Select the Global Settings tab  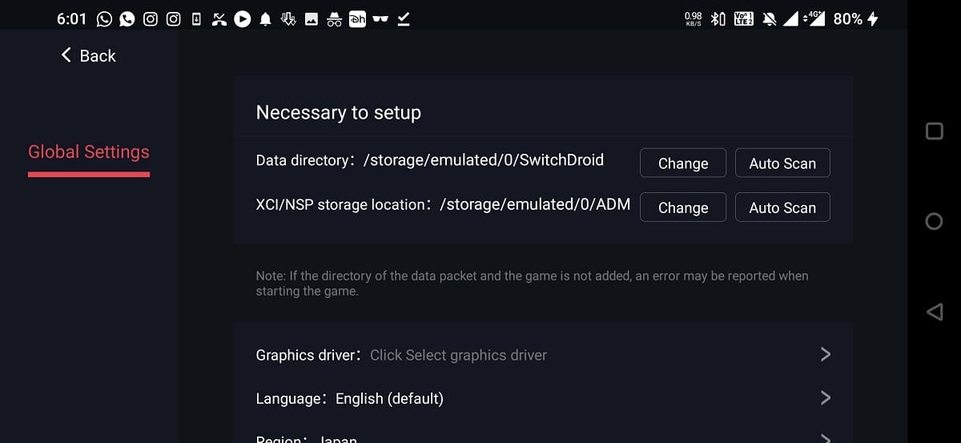(89, 152)
